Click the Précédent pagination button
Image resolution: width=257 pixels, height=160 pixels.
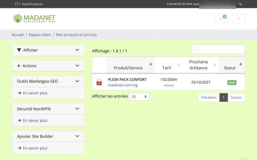point(208,98)
